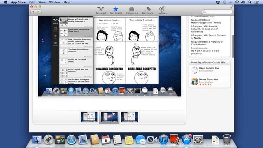Switch to Top Charts
Screen dimensions: 263x148
(x=116, y=11)
